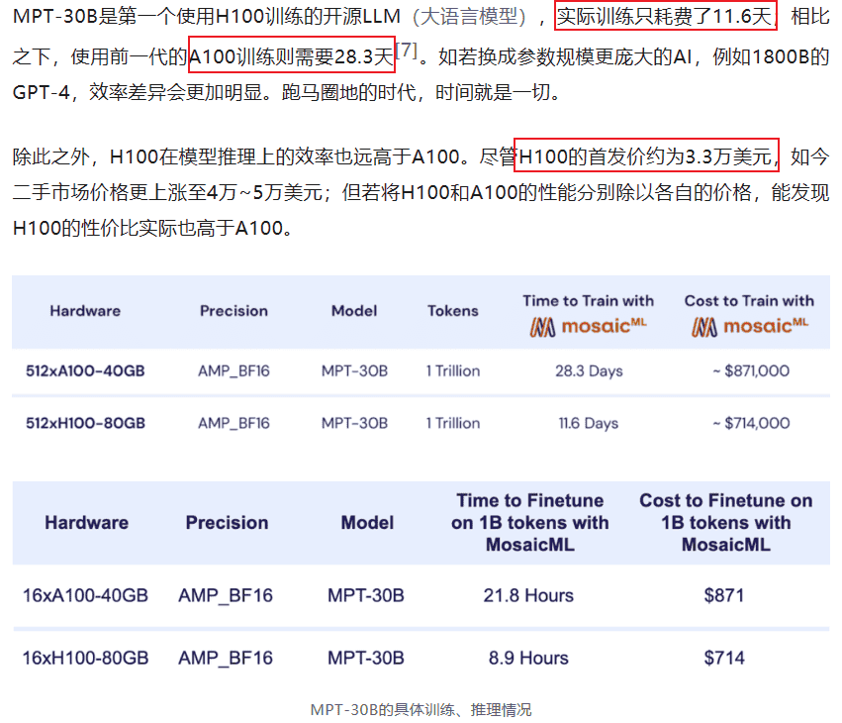Click the 11.6 Days training time cell

pos(588,423)
